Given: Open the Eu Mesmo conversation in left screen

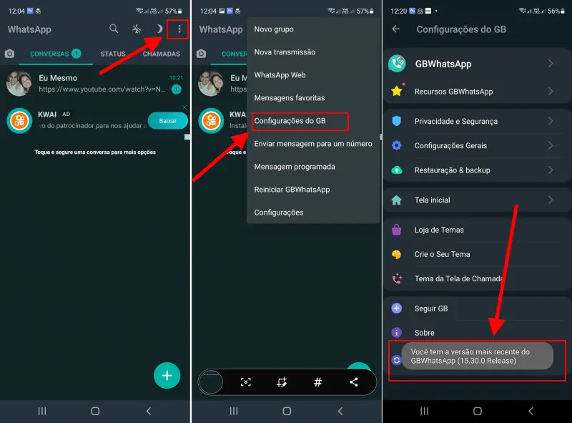Looking at the screenshot, I should [x=95, y=83].
